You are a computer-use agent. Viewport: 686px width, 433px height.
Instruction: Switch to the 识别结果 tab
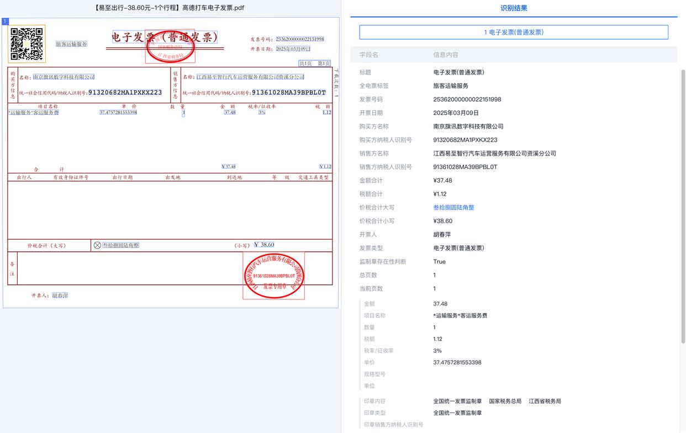(514, 8)
